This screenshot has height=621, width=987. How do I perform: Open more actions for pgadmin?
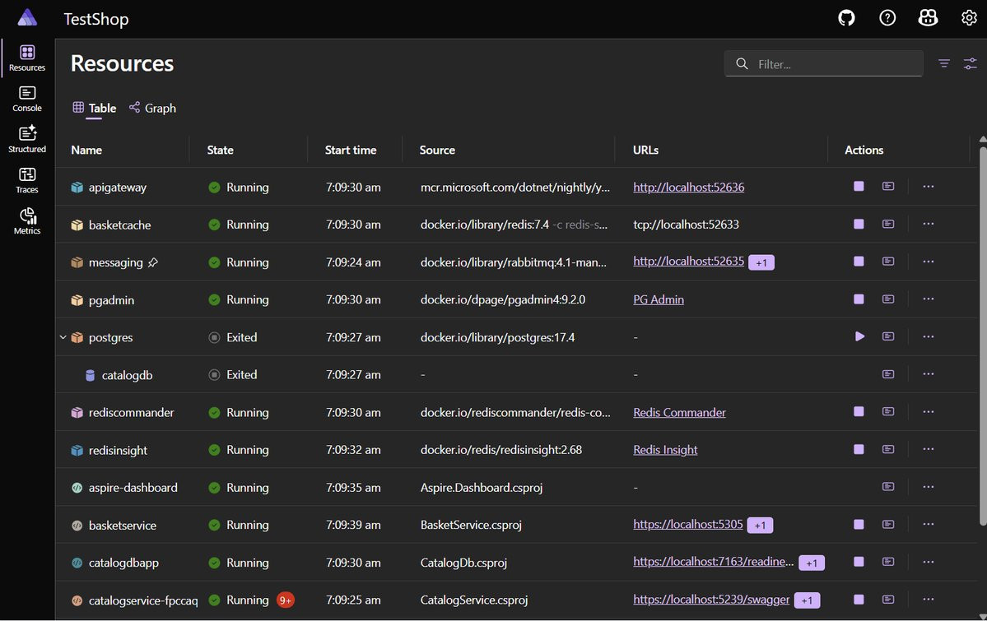(x=929, y=299)
